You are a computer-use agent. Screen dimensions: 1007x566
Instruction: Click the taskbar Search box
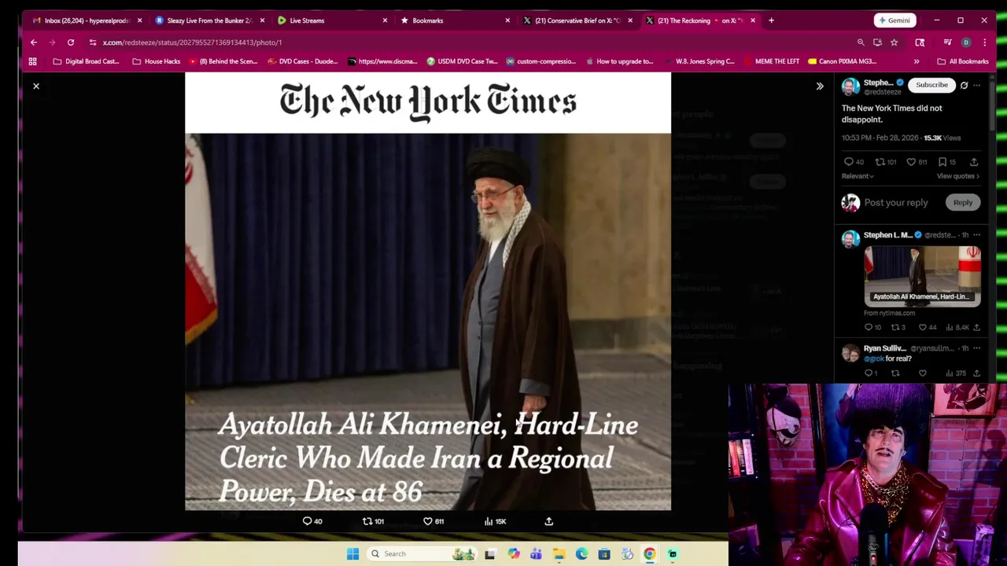click(x=423, y=553)
